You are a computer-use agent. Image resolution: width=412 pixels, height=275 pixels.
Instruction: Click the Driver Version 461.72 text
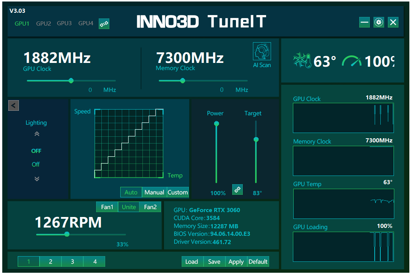coord(202,242)
